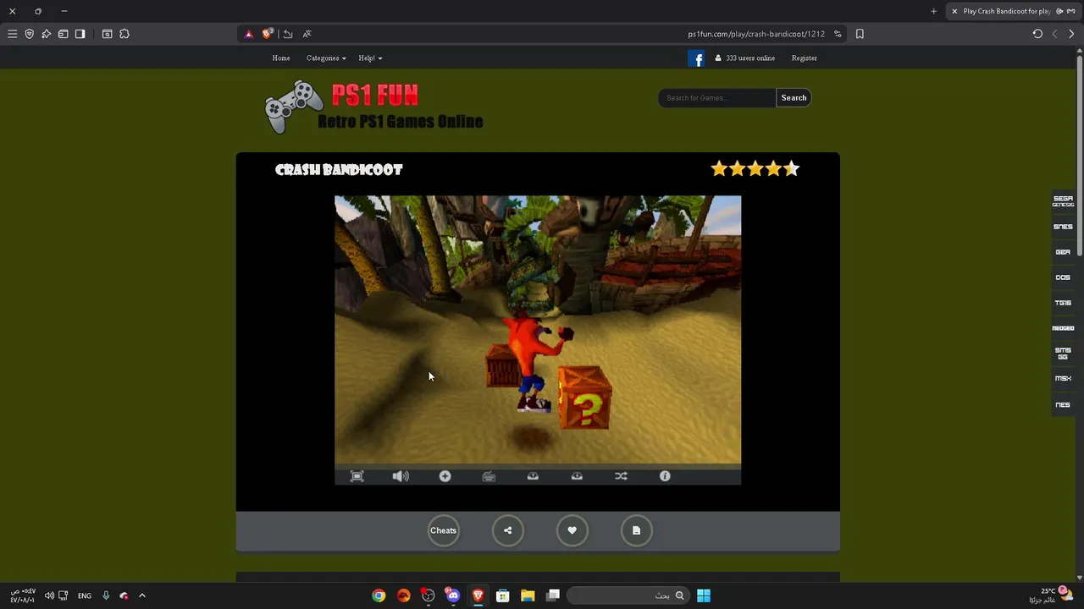Switch the ENG keyboard language

[x=85, y=595]
